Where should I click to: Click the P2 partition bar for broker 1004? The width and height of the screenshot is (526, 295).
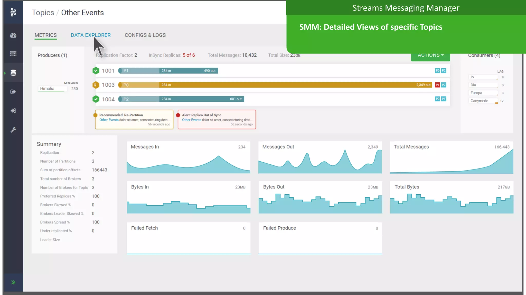(181, 99)
